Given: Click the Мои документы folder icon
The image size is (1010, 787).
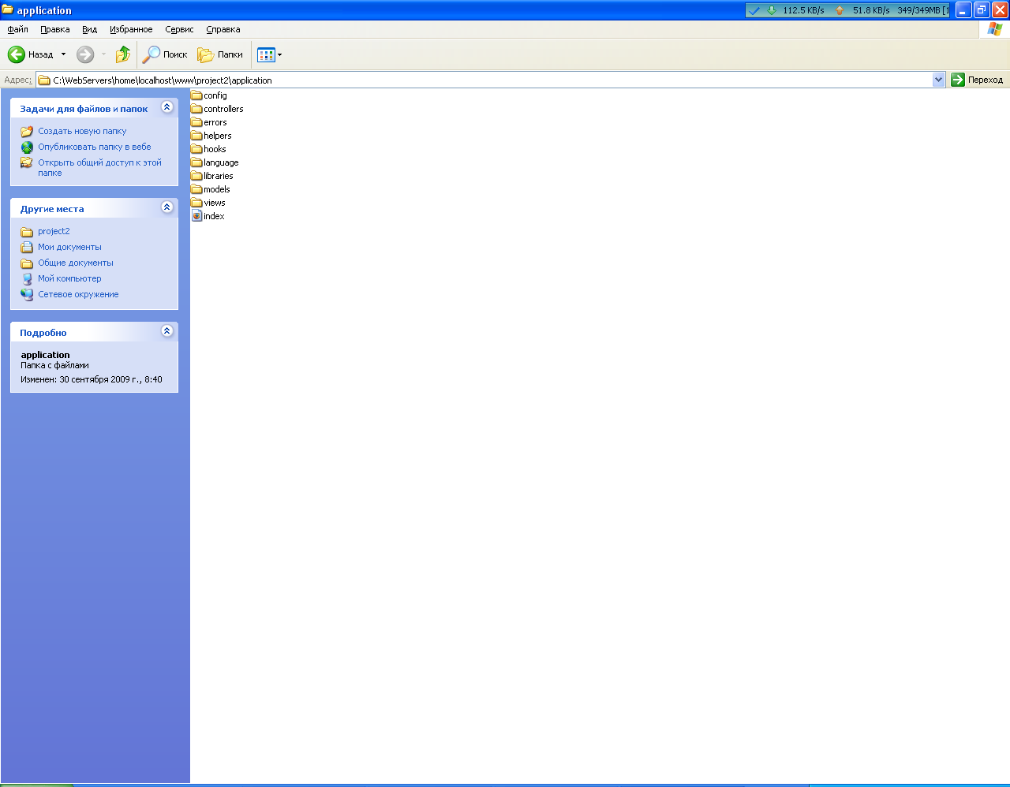Looking at the screenshot, I should click(x=27, y=248).
